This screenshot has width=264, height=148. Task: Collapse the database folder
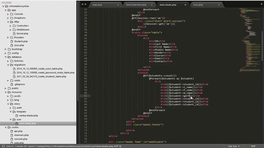5,57
